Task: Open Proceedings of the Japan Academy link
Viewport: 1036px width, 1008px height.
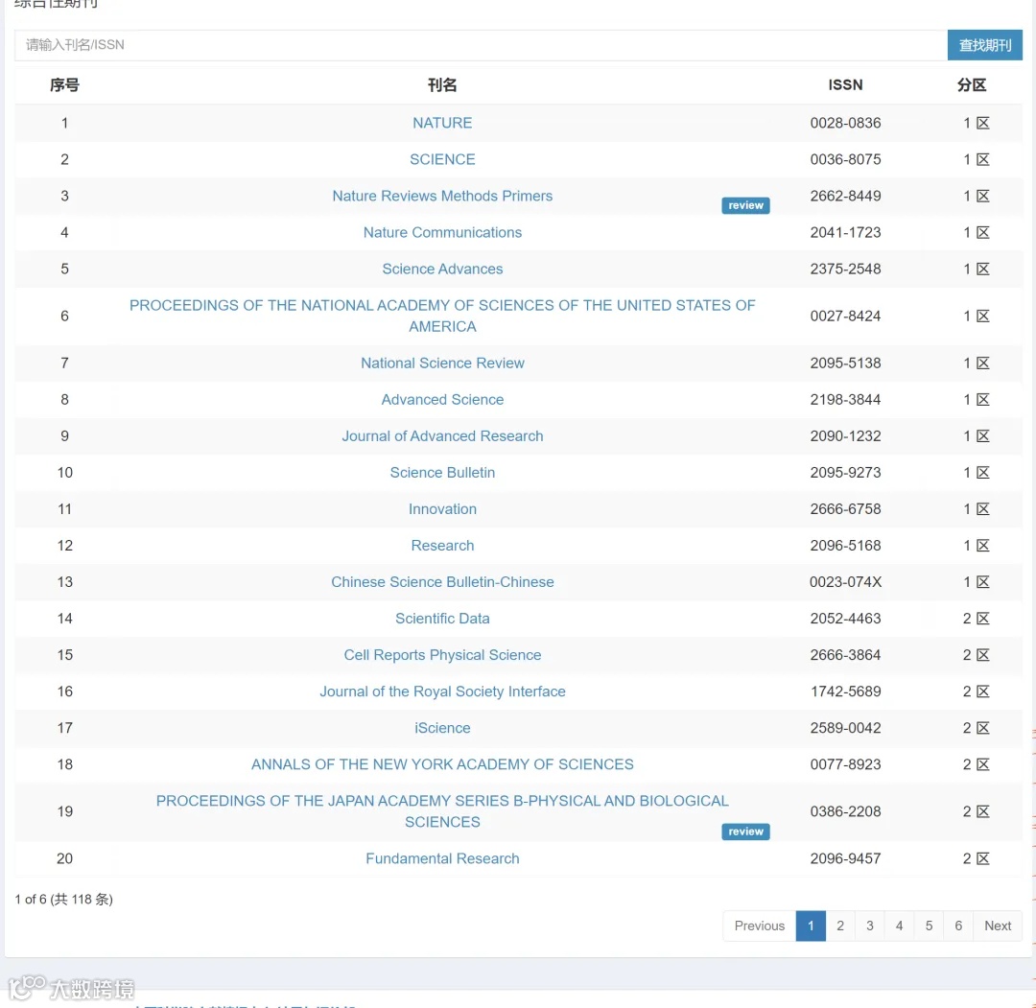Action: click(x=442, y=811)
